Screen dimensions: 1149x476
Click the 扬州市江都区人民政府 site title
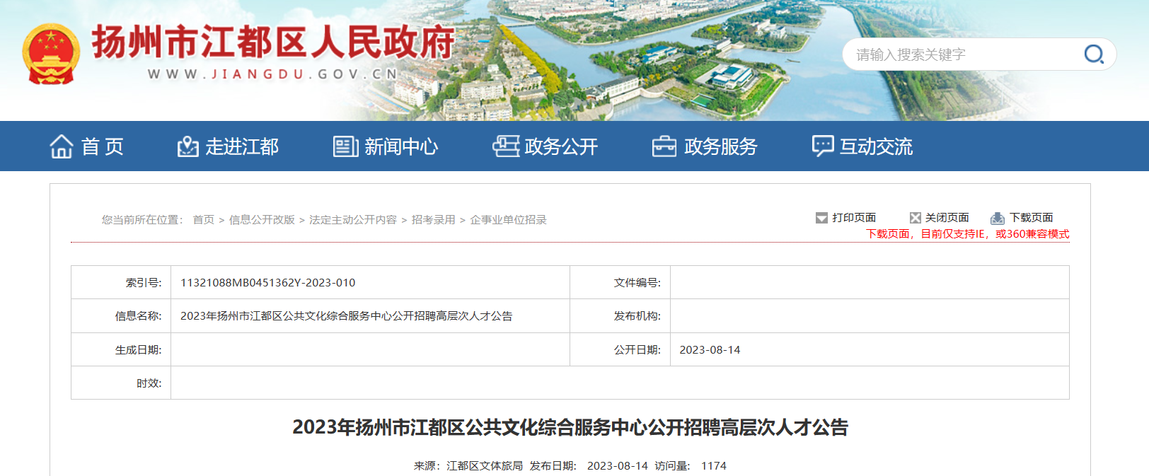pyautogui.click(x=273, y=42)
